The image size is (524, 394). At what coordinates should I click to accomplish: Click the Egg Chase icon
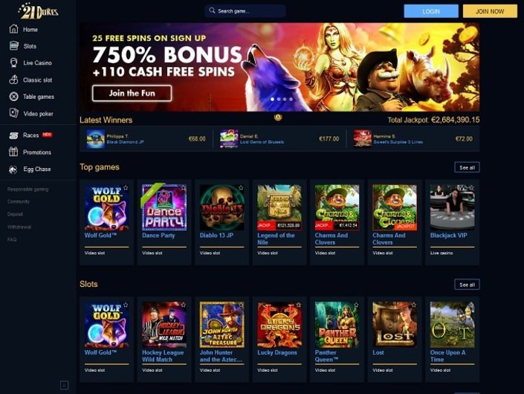coord(13,169)
